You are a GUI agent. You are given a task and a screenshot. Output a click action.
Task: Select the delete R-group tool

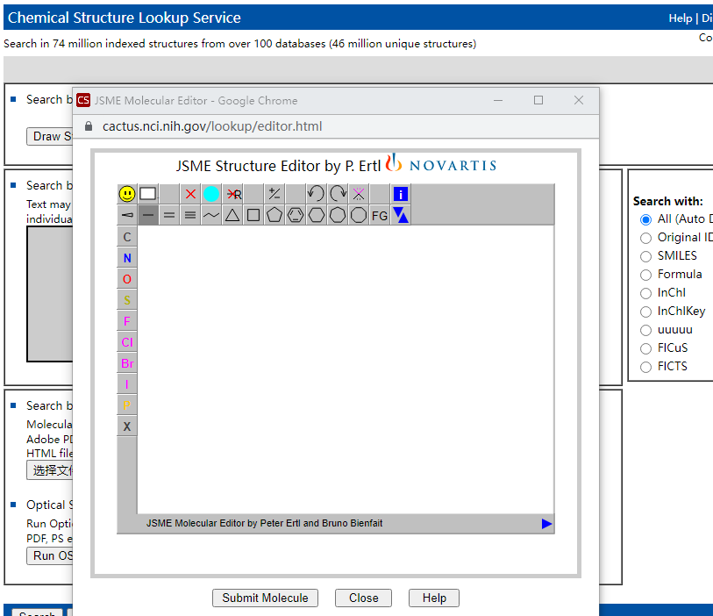(232, 194)
